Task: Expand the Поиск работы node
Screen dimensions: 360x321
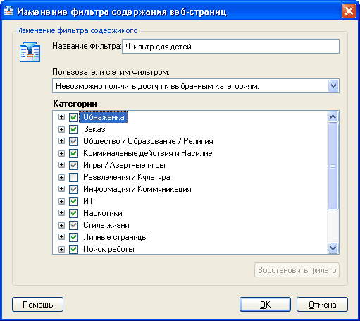Action: [x=61, y=249]
